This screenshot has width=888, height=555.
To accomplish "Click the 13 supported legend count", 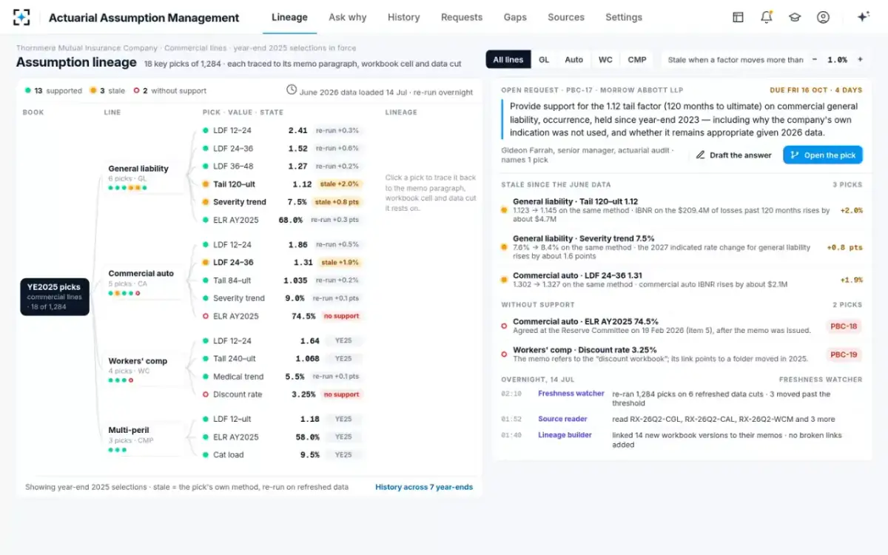I will click(x=53, y=91).
